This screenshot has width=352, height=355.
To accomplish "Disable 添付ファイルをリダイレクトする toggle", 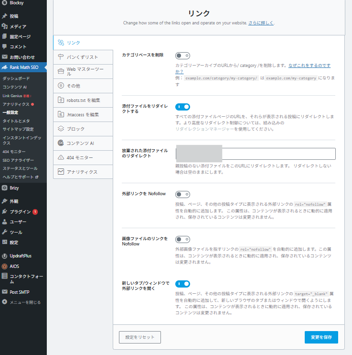I will (x=182, y=107).
